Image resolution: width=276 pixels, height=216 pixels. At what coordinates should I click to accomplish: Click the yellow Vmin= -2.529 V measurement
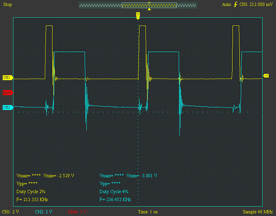pyautogui.click(x=58, y=176)
